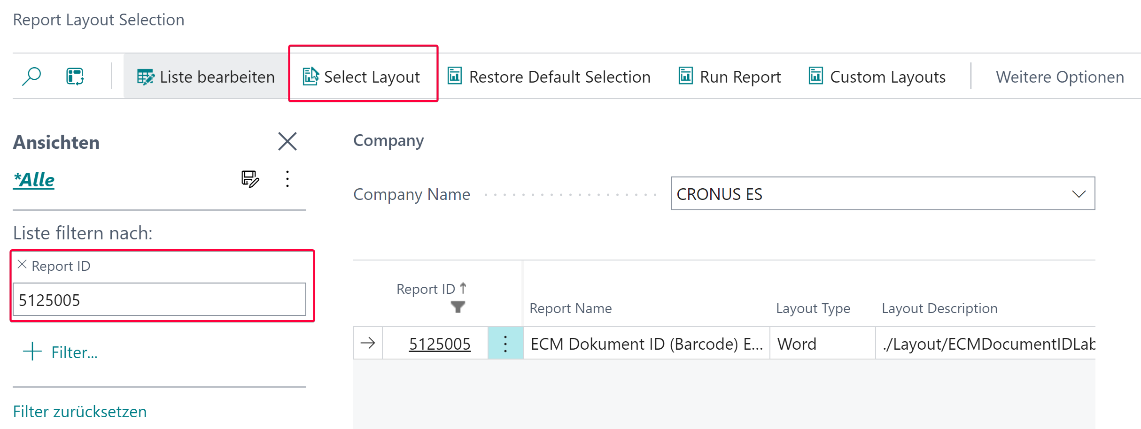
Task: Click Liste bearbeiten in the toolbar
Action: [206, 77]
